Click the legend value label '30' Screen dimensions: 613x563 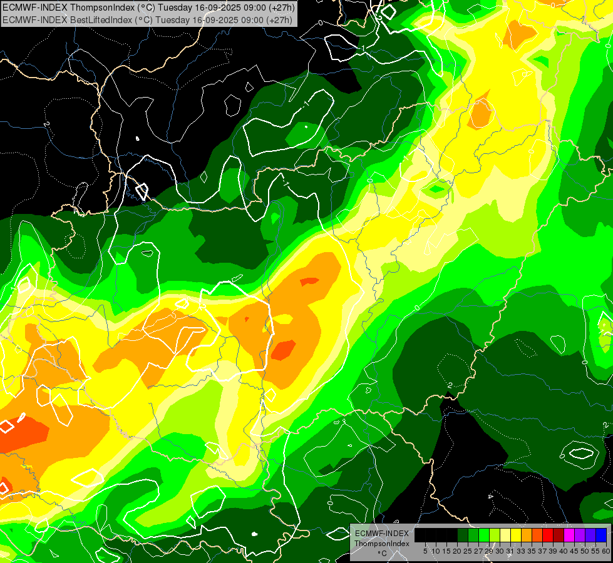tap(500, 551)
